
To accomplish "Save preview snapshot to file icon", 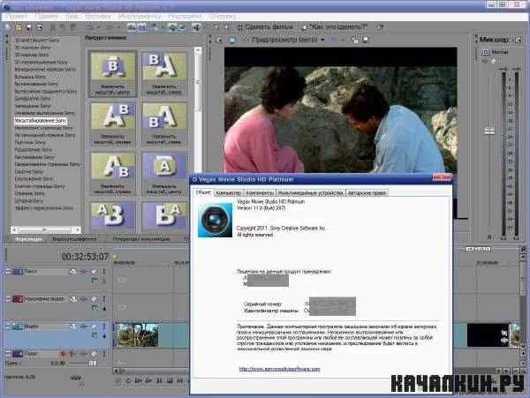I will click(x=365, y=40).
